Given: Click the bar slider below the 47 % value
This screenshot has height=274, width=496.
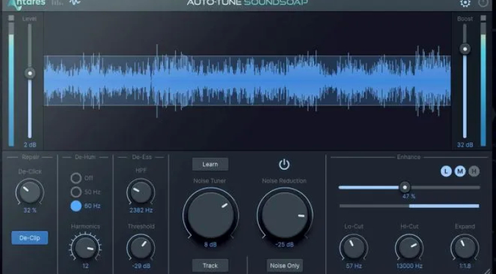Looking at the screenshot, I should pyautogui.click(x=409, y=206).
